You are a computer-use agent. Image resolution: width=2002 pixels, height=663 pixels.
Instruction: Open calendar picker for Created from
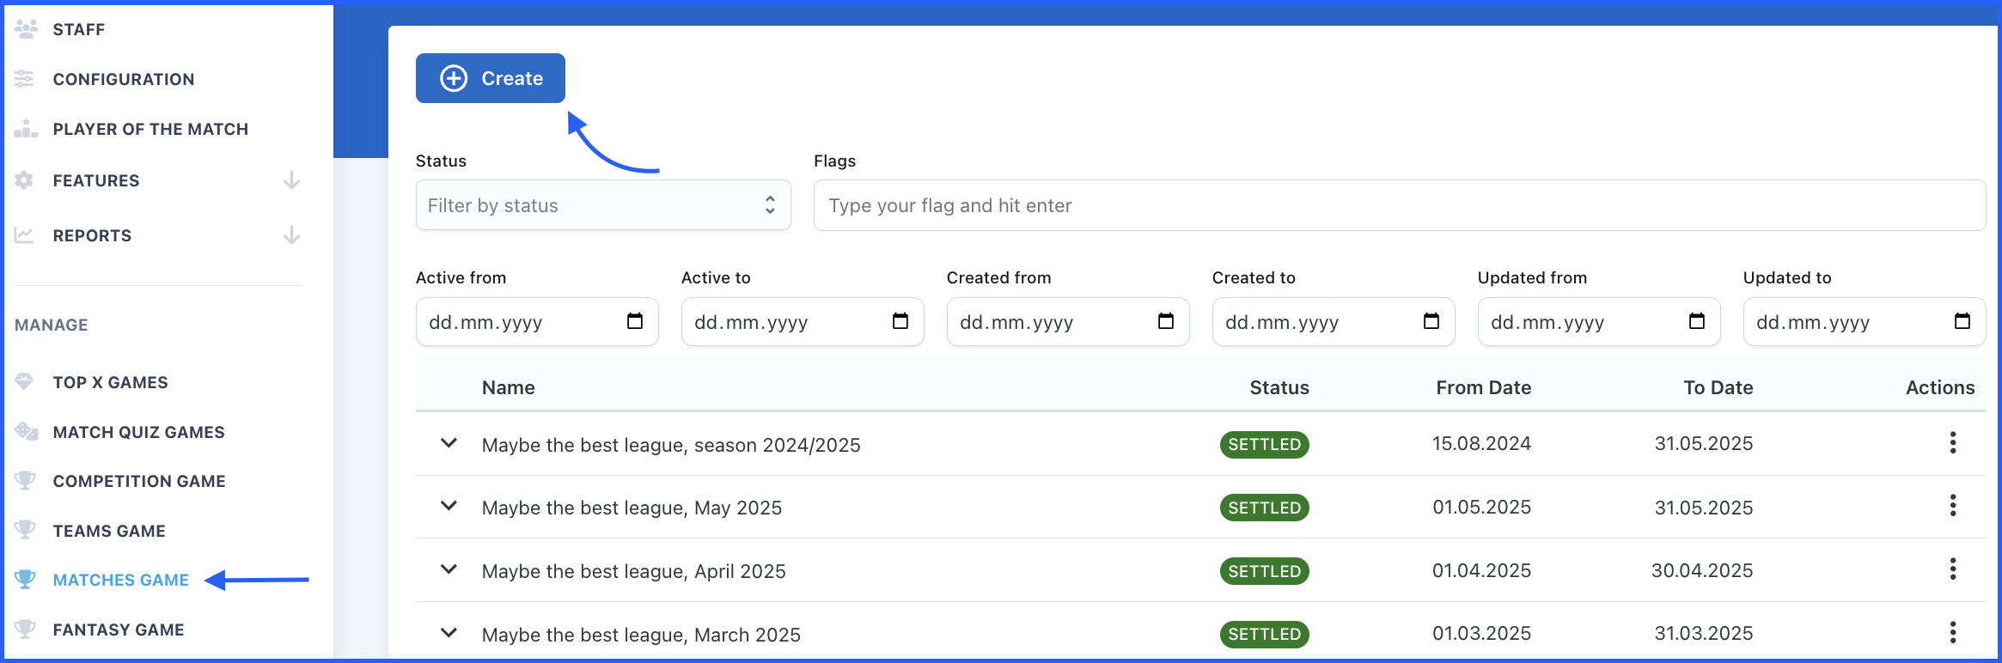click(x=1166, y=321)
